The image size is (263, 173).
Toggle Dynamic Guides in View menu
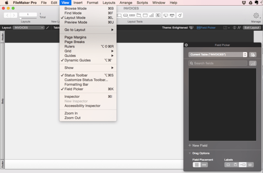click(77, 60)
